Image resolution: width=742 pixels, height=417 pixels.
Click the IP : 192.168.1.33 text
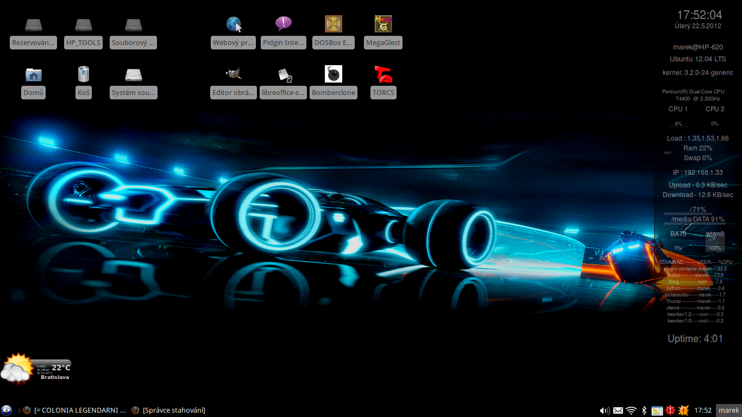[x=697, y=173]
